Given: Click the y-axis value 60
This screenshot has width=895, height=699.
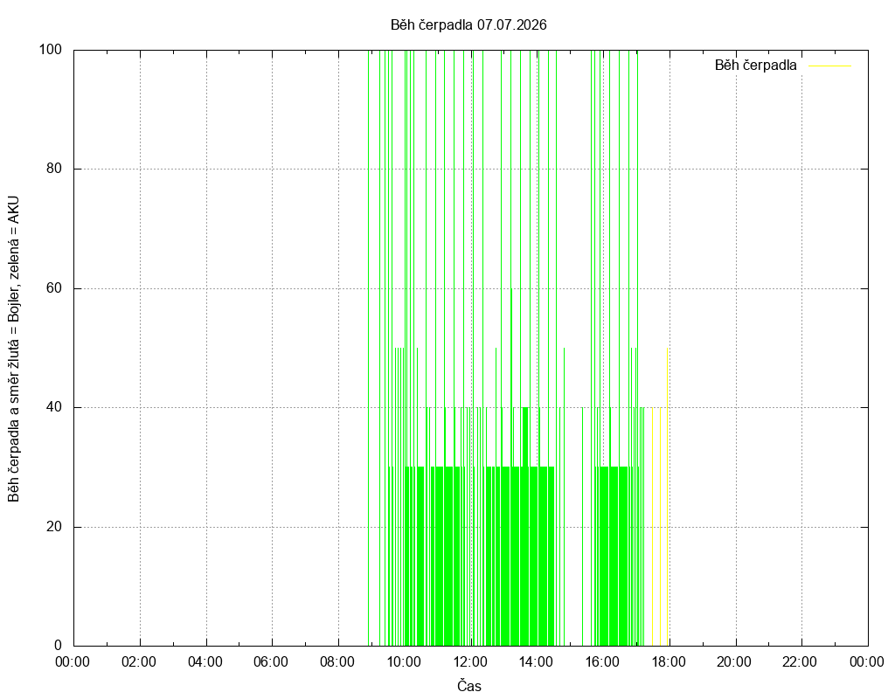Looking at the screenshot, I should click(x=54, y=288).
